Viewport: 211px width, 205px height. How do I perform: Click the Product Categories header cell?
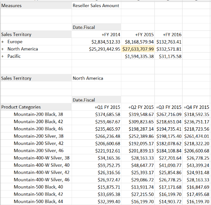[x=36, y=107]
